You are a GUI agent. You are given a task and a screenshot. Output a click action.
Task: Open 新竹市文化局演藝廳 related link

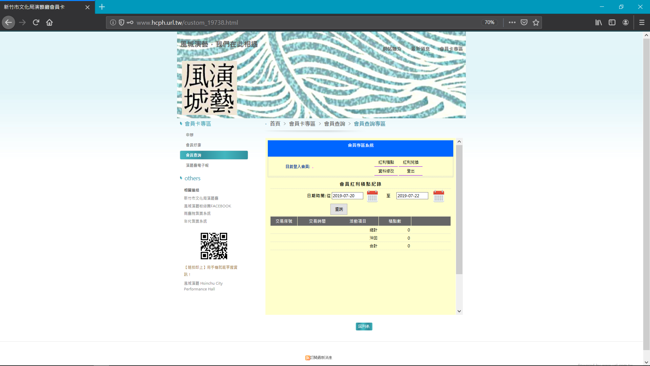click(x=201, y=198)
